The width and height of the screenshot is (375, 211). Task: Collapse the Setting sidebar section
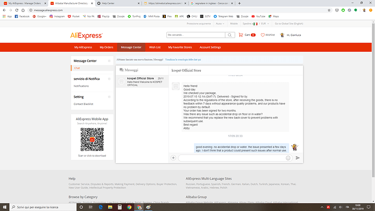109,97
